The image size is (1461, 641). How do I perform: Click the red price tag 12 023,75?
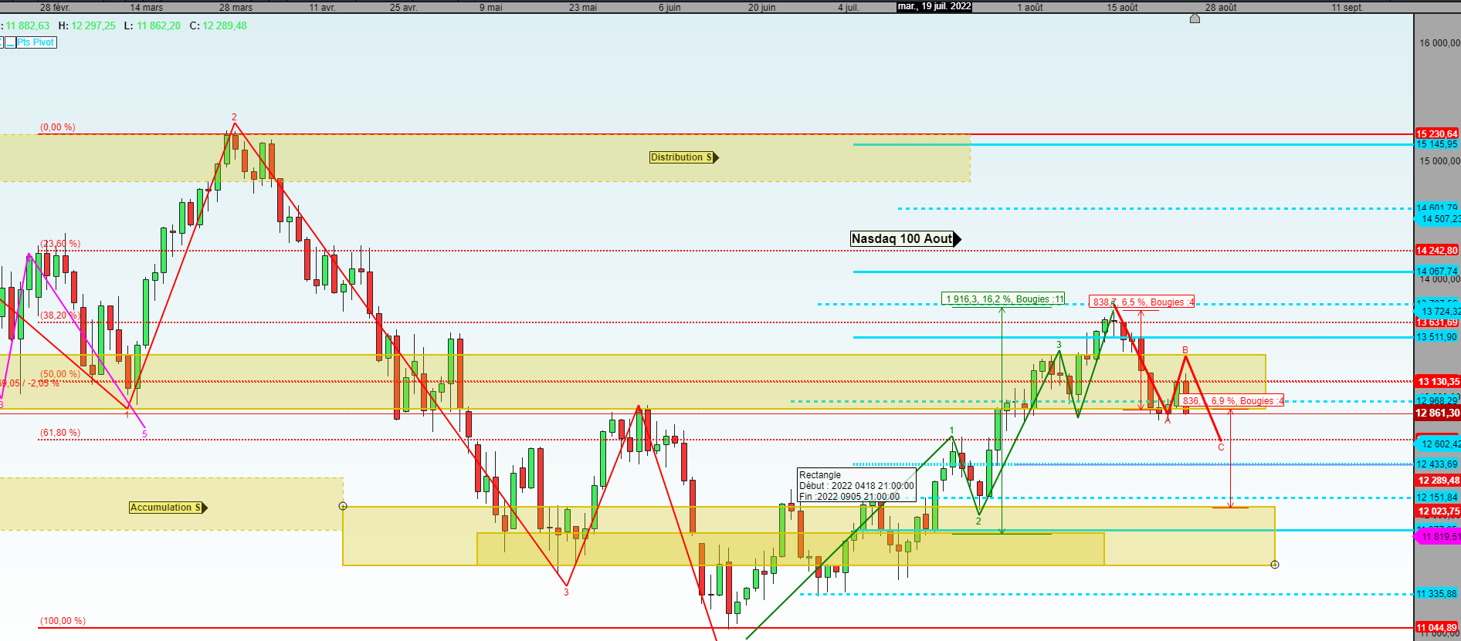click(1437, 511)
